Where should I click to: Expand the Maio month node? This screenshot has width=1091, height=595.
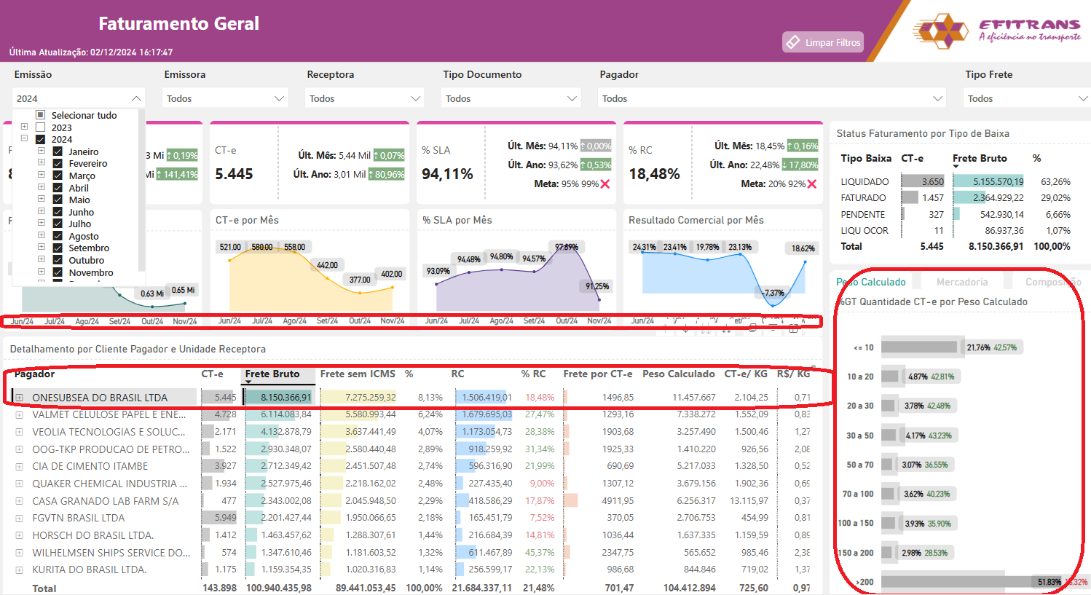[x=42, y=200]
